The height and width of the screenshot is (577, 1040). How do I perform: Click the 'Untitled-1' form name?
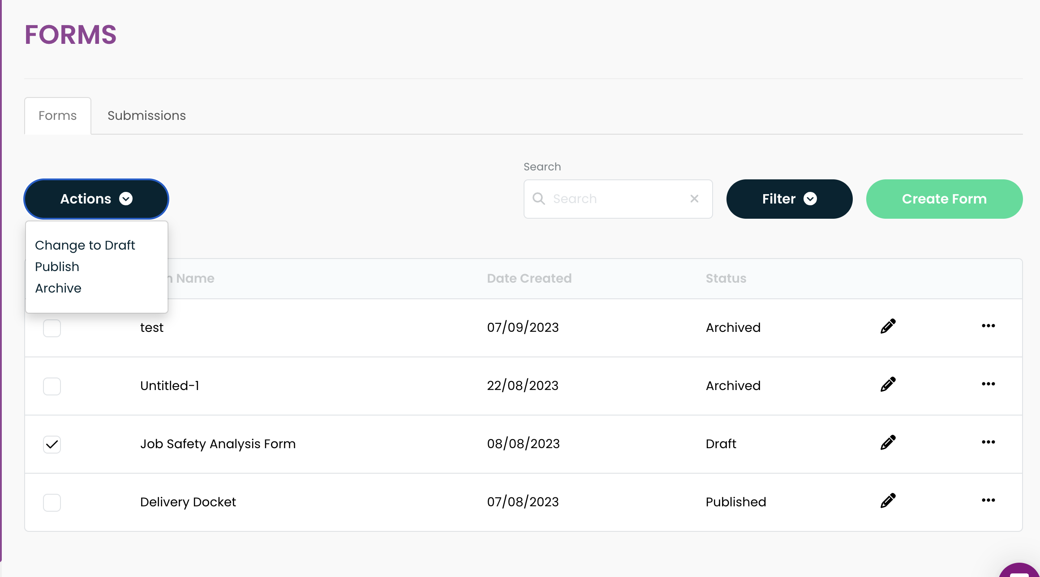[x=170, y=386]
